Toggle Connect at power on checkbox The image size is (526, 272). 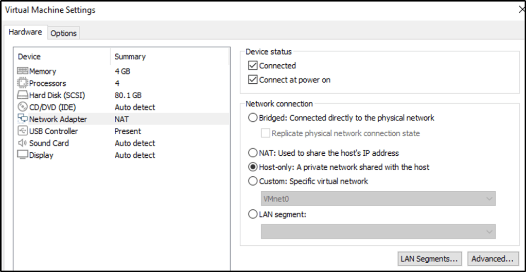(253, 80)
